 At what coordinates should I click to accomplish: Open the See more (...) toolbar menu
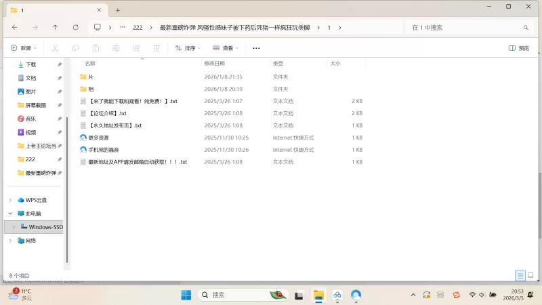coord(256,48)
